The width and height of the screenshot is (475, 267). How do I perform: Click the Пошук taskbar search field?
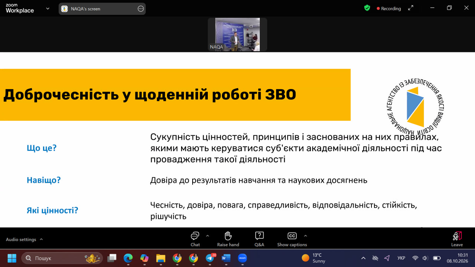click(62, 258)
